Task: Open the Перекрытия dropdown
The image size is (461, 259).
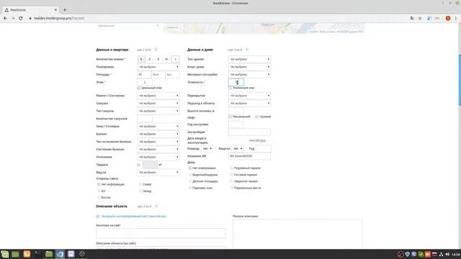Action: [249, 96]
